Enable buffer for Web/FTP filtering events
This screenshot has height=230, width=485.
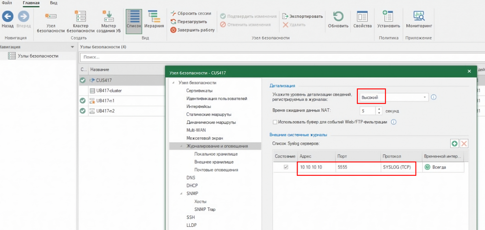tap(275, 122)
